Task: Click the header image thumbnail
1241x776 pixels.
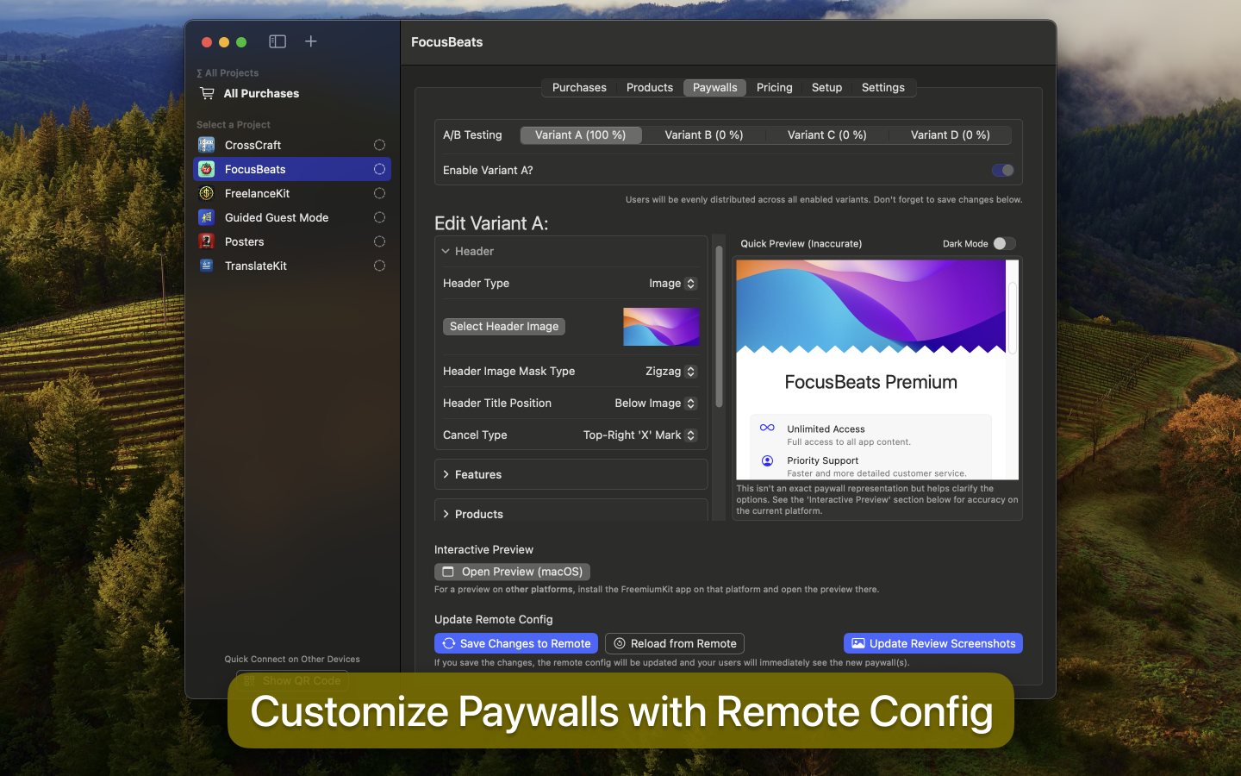Action: coord(661,327)
